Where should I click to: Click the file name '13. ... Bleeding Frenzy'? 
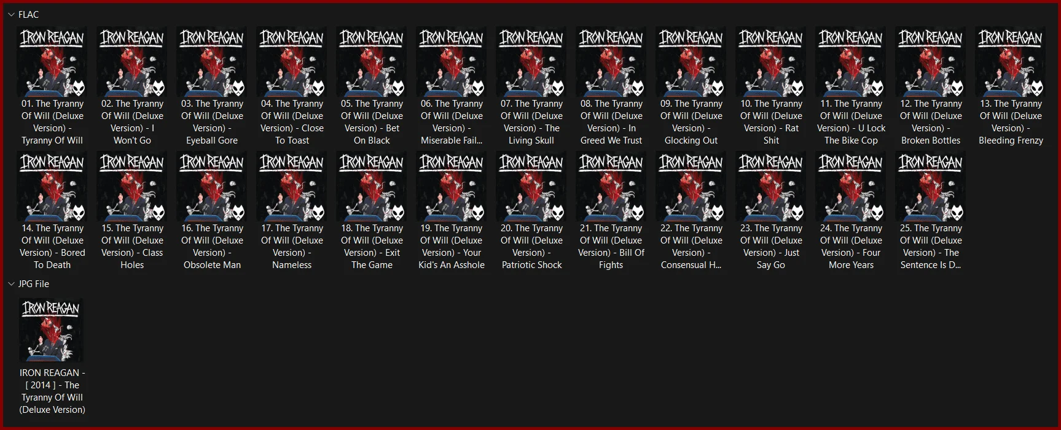(x=1011, y=122)
